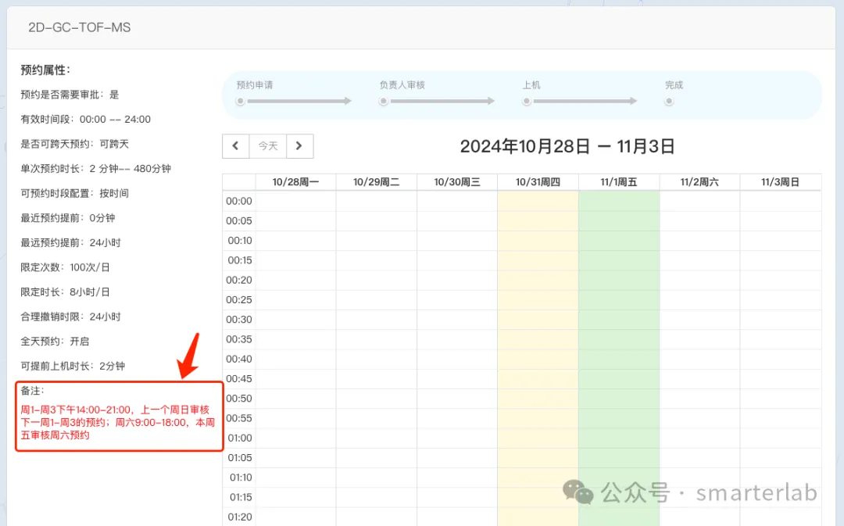This screenshot has height=526, width=844.
Task: Click the 01:00 time row label
Action: point(240,438)
